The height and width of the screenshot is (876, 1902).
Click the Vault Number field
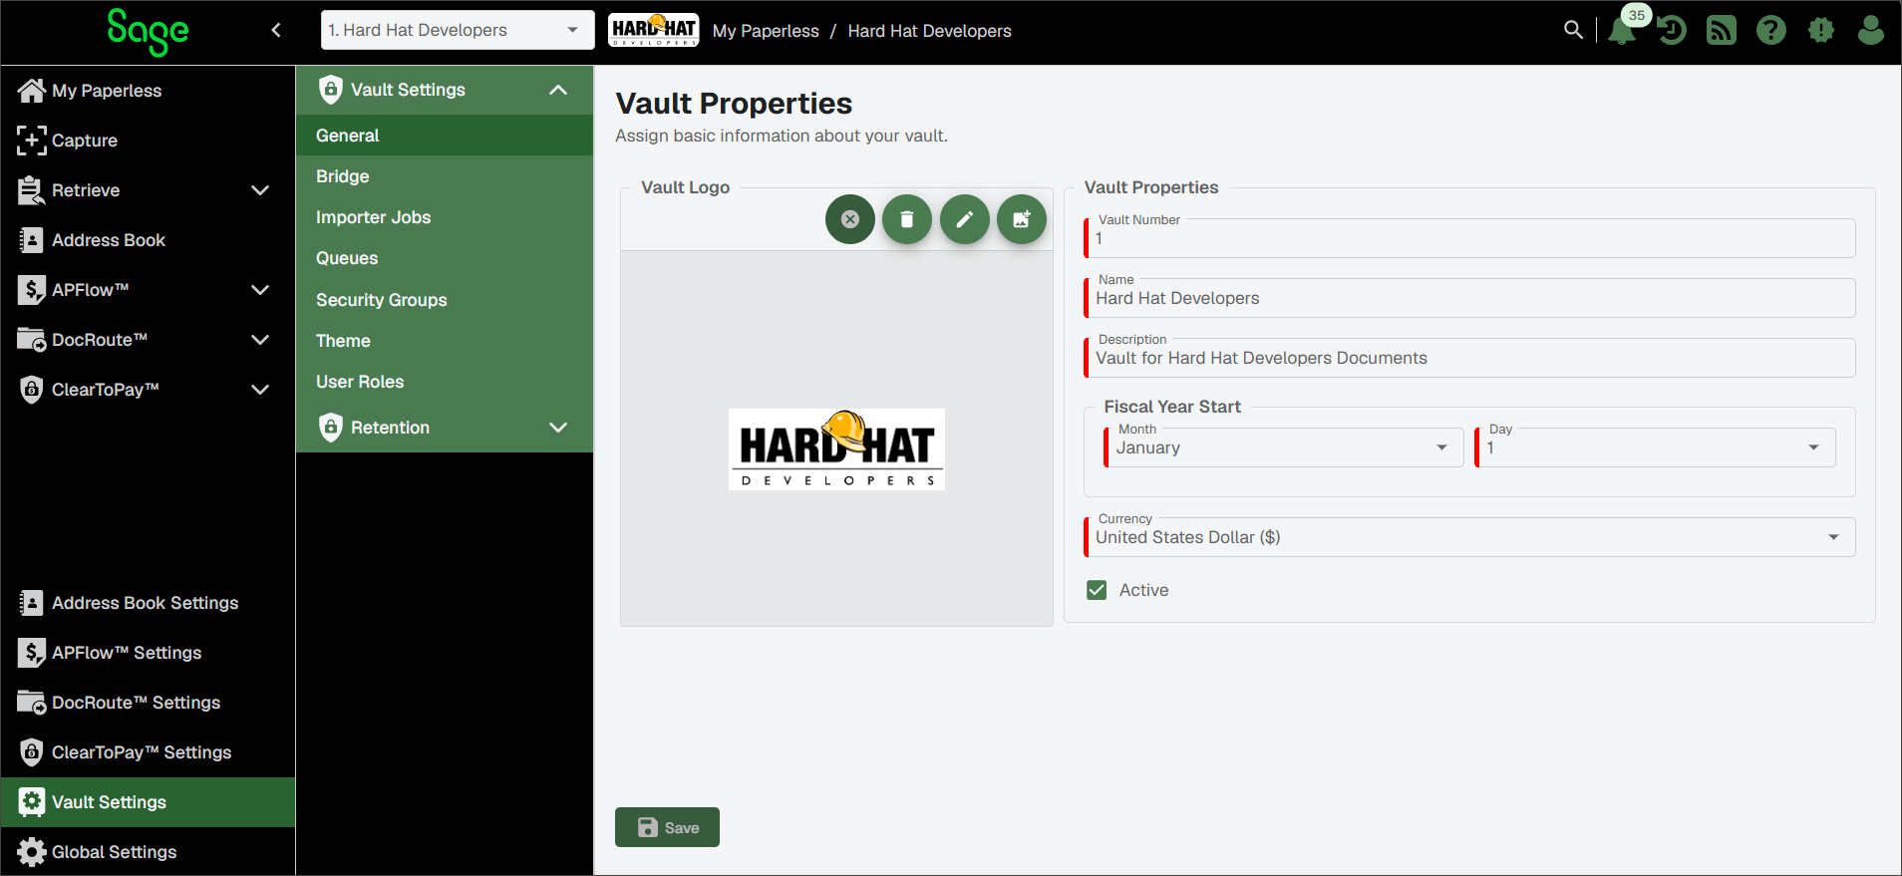(1469, 238)
